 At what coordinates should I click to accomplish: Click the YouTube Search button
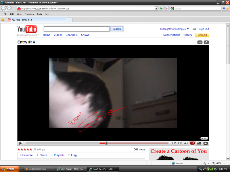tap(117, 29)
